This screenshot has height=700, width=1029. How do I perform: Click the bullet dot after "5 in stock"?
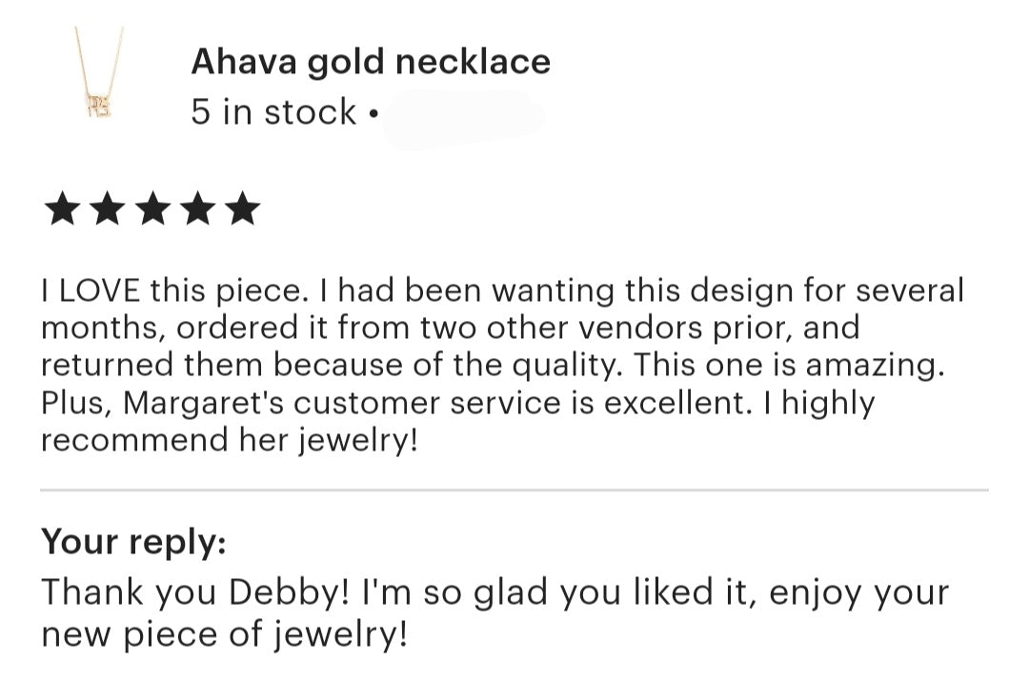[373, 114]
